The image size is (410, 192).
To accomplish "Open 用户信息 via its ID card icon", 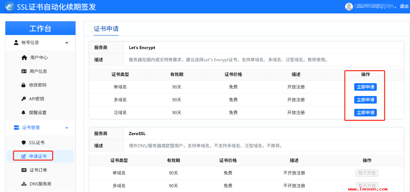I will click(x=24, y=71).
